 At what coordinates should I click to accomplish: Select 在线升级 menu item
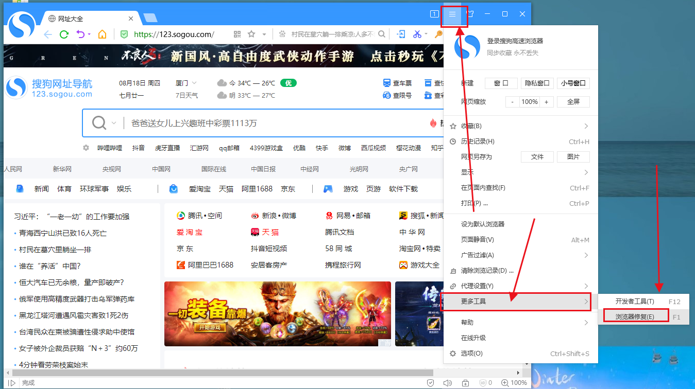pos(521,338)
